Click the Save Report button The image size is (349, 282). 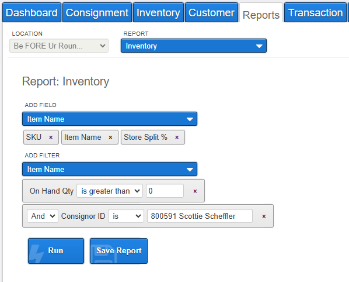coord(118,251)
